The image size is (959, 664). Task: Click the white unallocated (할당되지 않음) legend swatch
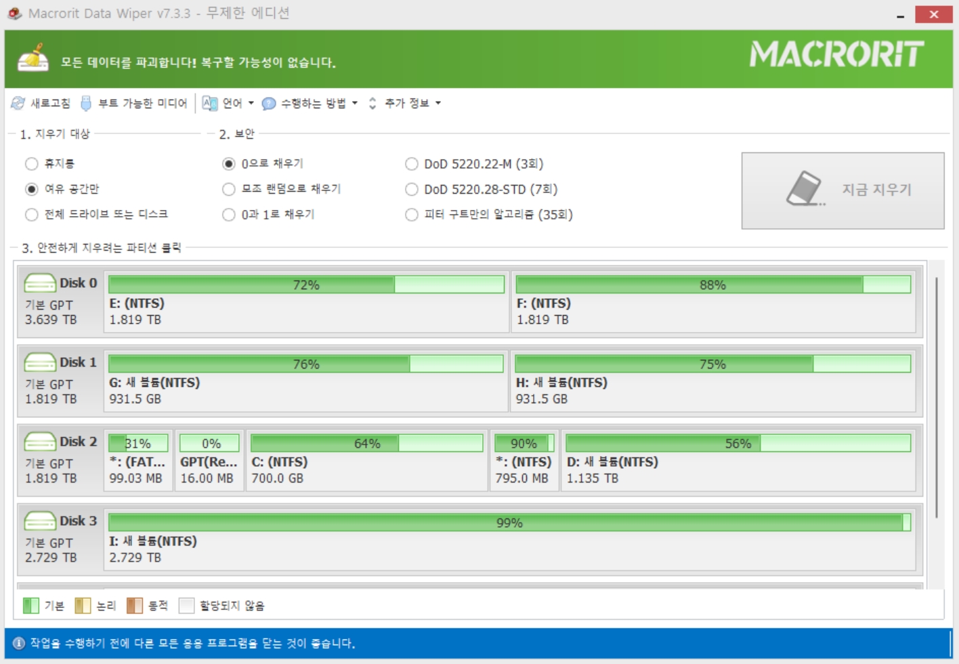tap(186, 605)
